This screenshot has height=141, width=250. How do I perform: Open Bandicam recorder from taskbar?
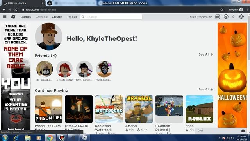coord(62,138)
